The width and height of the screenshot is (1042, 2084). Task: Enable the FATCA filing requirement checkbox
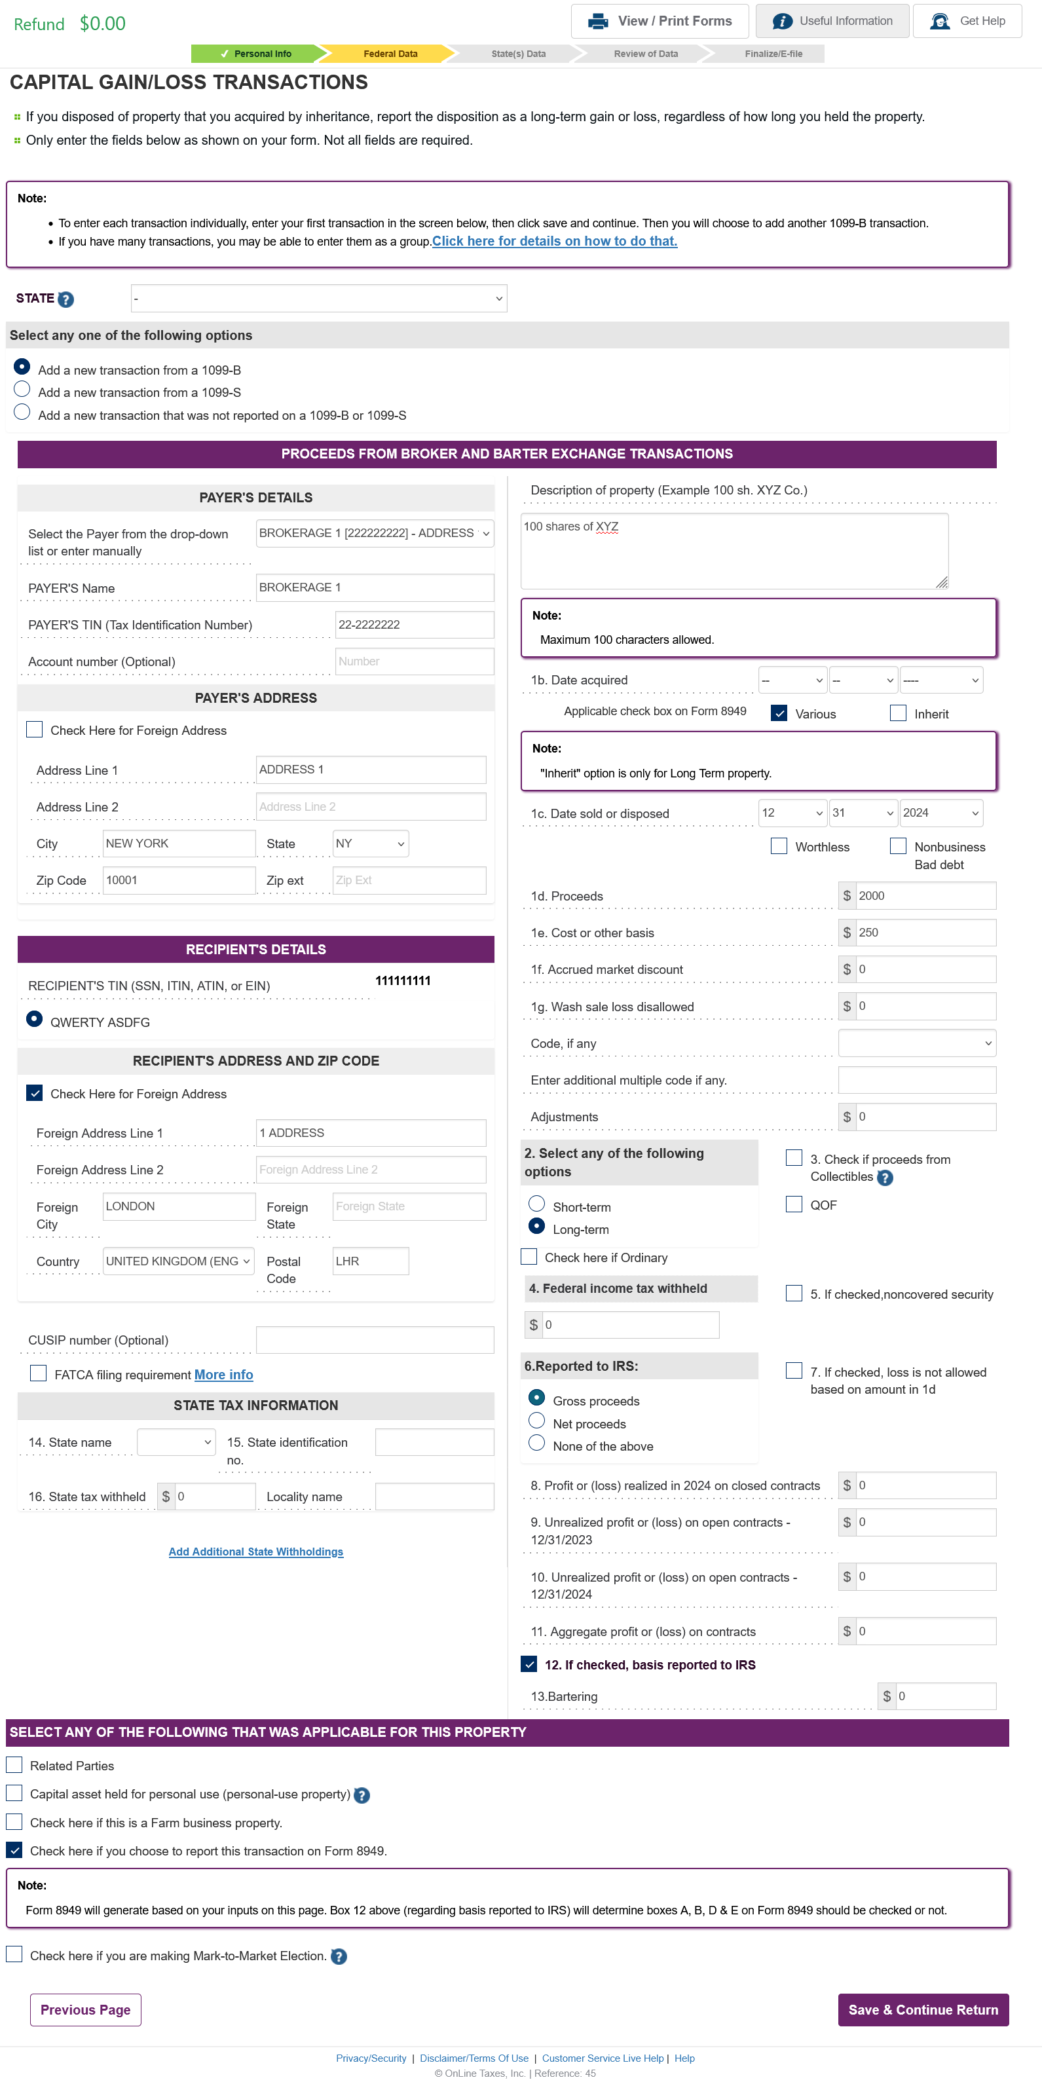pyautogui.click(x=38, y=1373)
